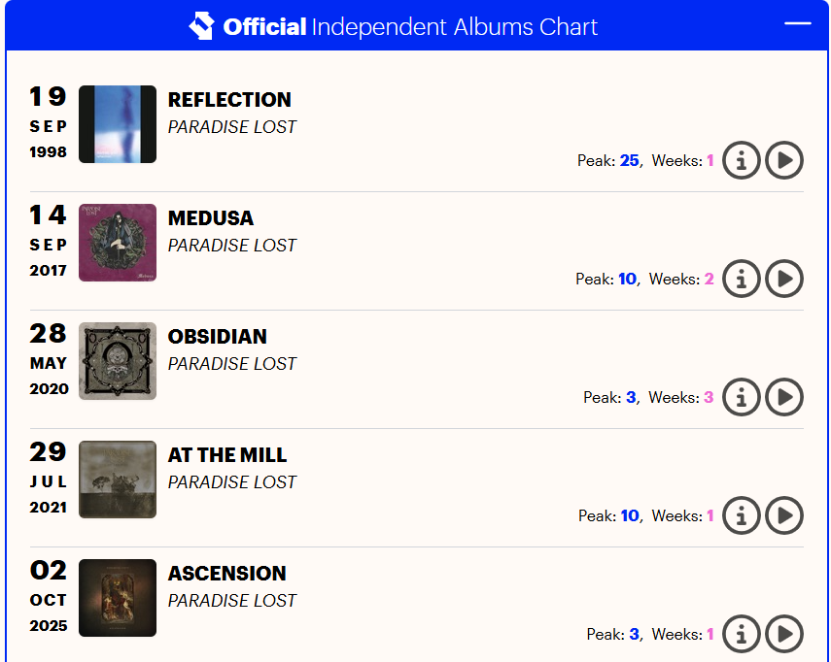Click the Official Charts logo icon
Viewport: 831px width, 662px height.
pos(201,25)
